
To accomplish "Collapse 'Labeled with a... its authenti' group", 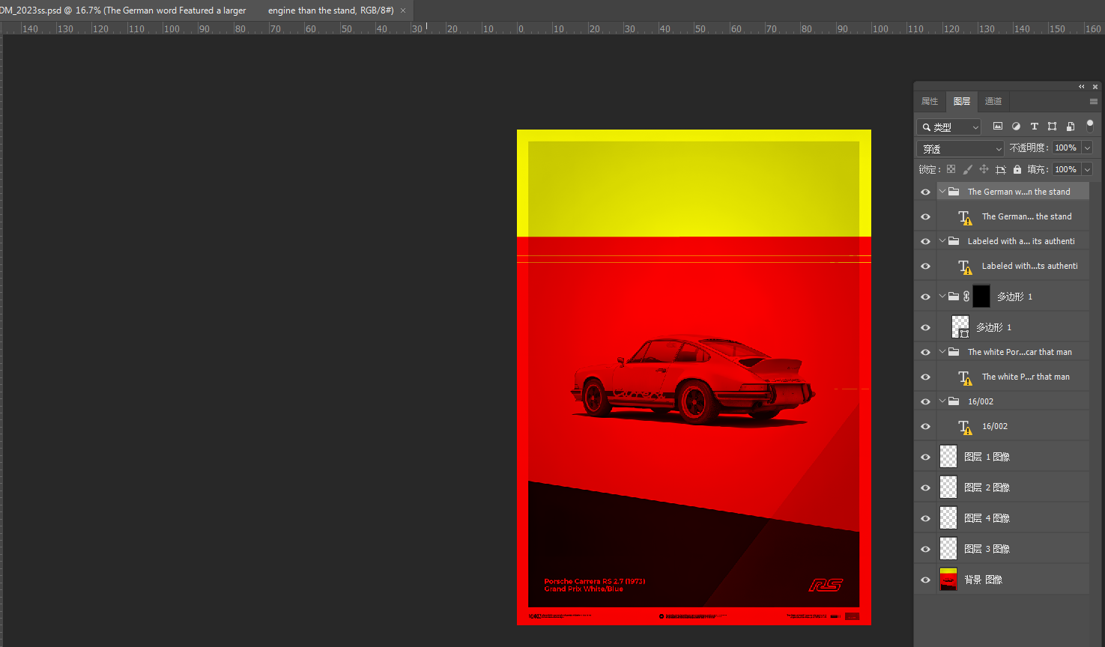I will coord(942,241).
